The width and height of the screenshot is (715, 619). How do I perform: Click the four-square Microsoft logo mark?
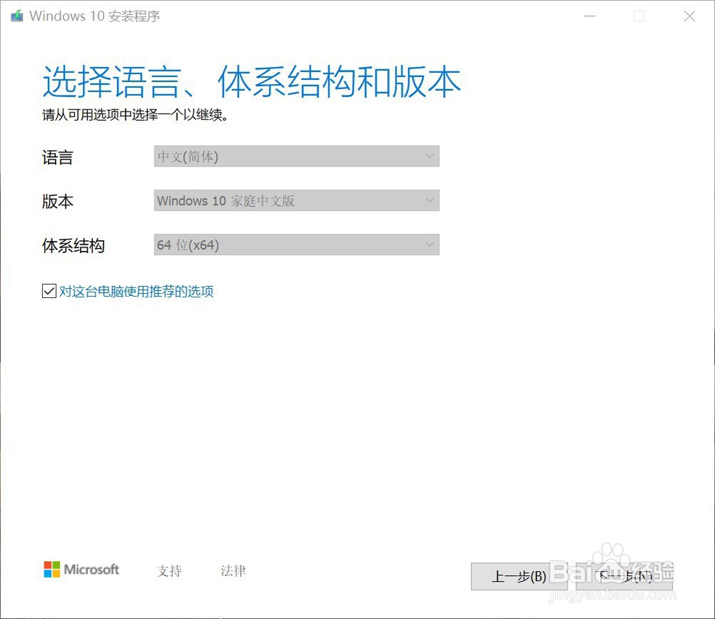click(x=50, y=569)
